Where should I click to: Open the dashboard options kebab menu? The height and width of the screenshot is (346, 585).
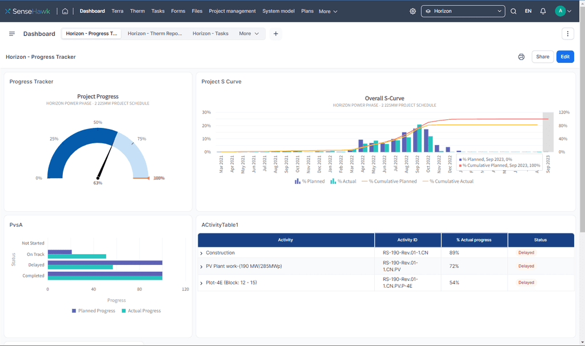(568, 34)
